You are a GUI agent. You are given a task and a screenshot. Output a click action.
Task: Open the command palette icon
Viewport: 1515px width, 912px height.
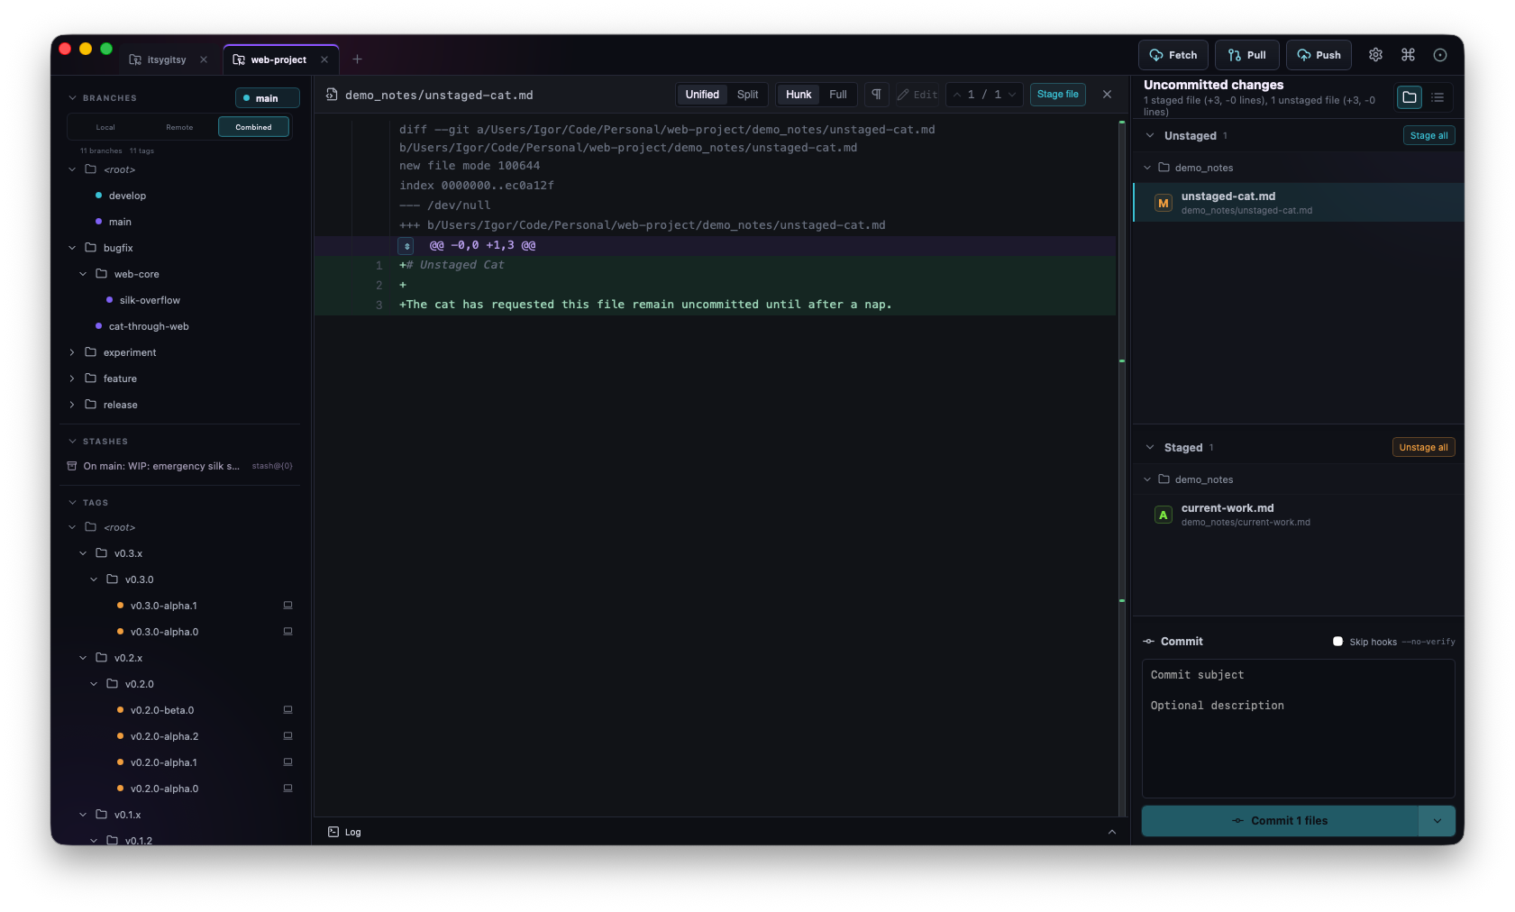click(1408, 55)
